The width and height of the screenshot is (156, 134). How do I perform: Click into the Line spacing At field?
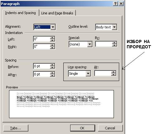coord(103,73)
